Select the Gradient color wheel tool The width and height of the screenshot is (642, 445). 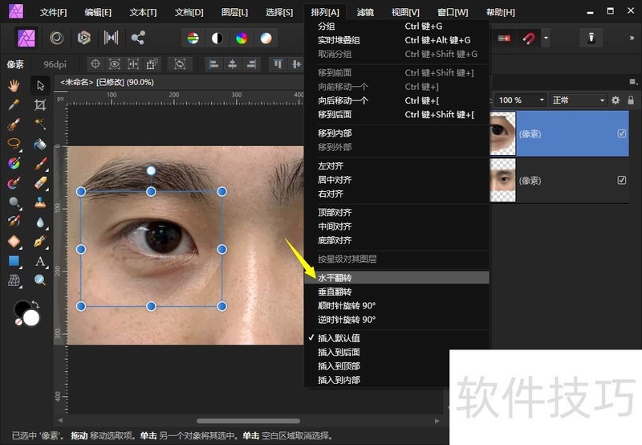click(x=14, y=163)
